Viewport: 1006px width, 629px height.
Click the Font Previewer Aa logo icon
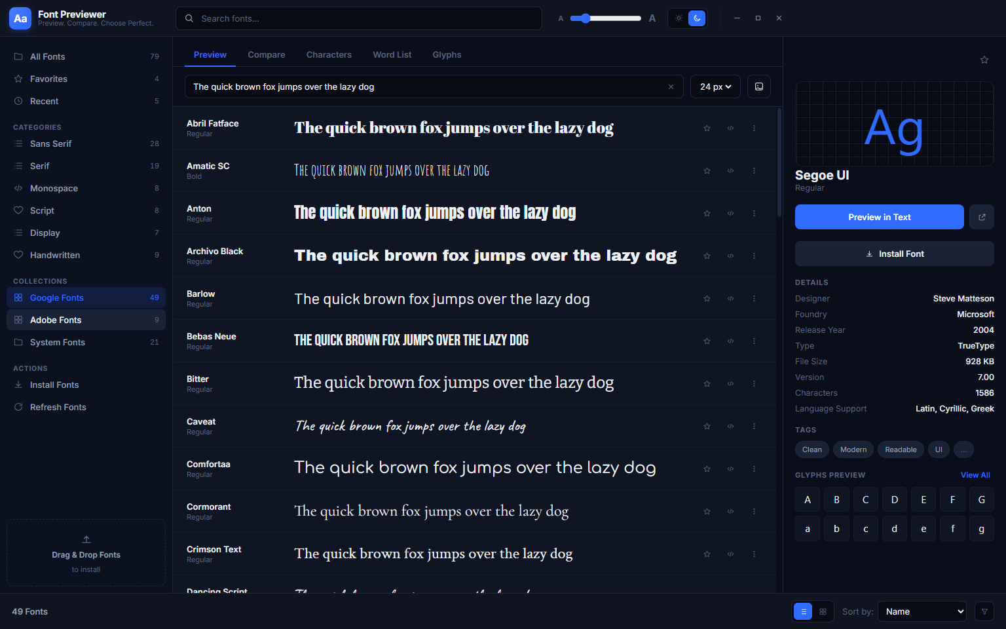point(20,18)
